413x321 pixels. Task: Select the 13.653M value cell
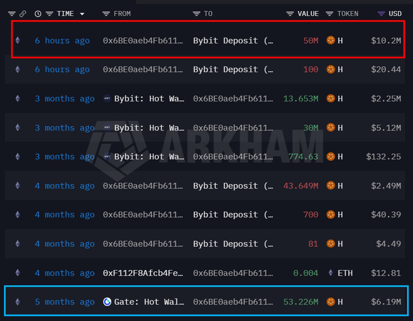click(301, 99)
